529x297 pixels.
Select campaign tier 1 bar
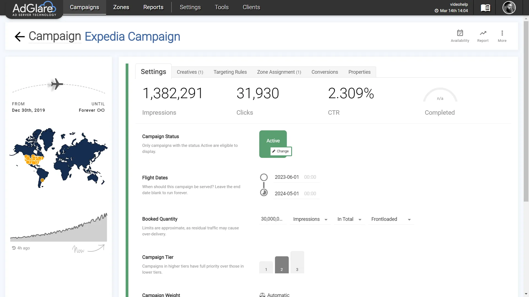(266, 267)
